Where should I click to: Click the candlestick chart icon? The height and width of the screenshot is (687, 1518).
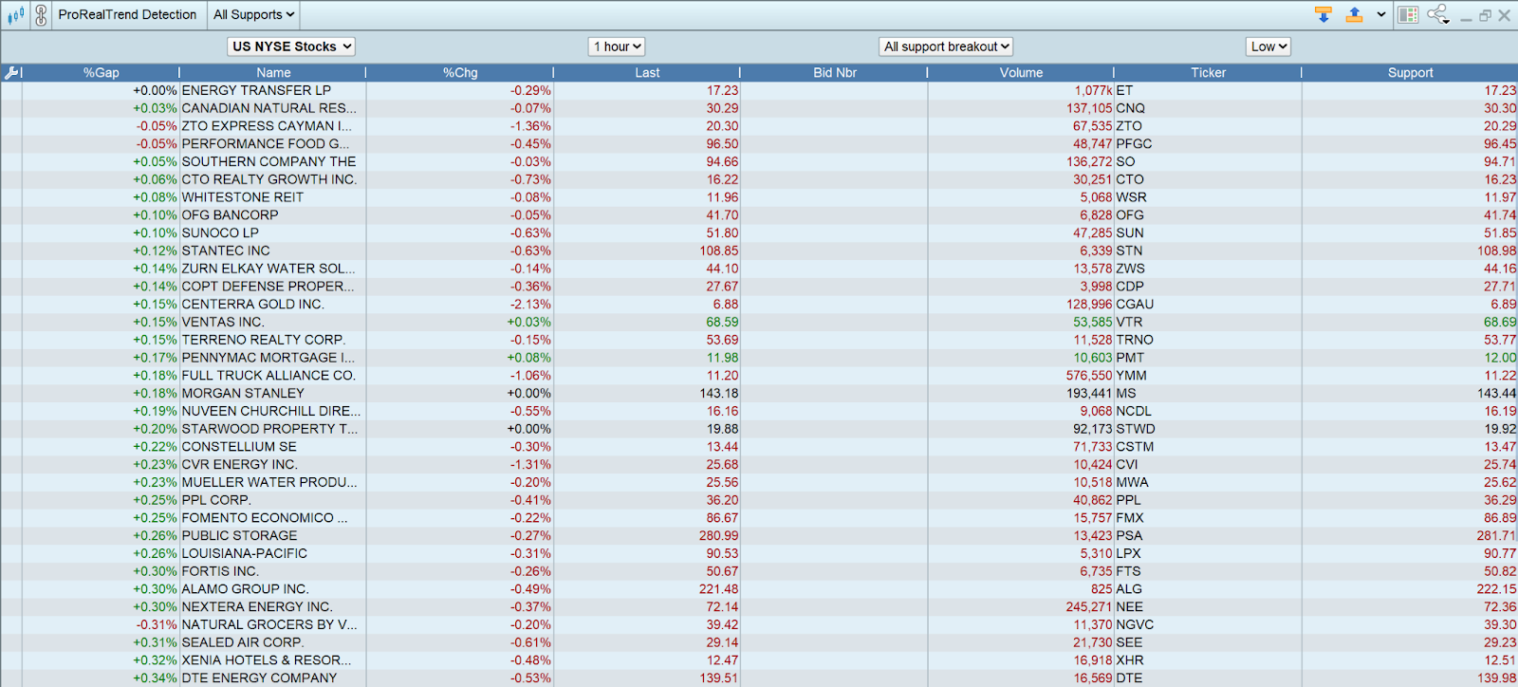click(x=15, y=15)
